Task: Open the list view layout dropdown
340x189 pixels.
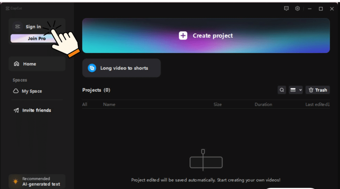Action: [296, 90]
